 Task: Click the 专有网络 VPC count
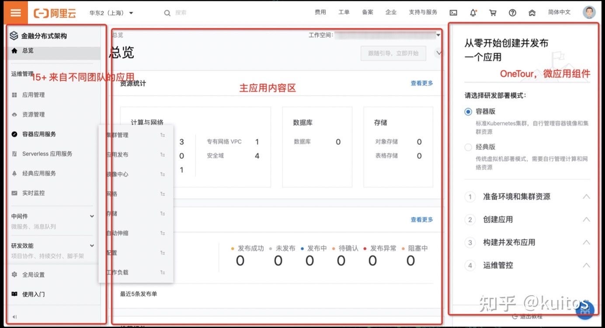[257, 142]
